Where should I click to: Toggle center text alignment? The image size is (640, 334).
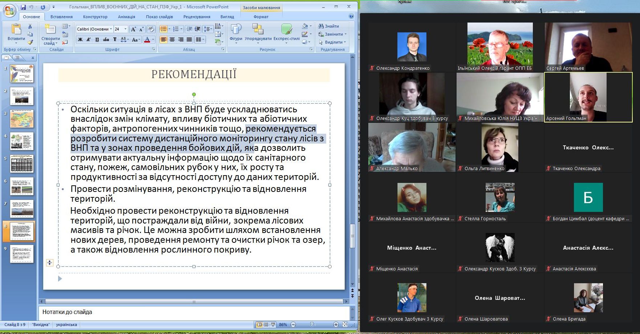(x=172, y=40)
